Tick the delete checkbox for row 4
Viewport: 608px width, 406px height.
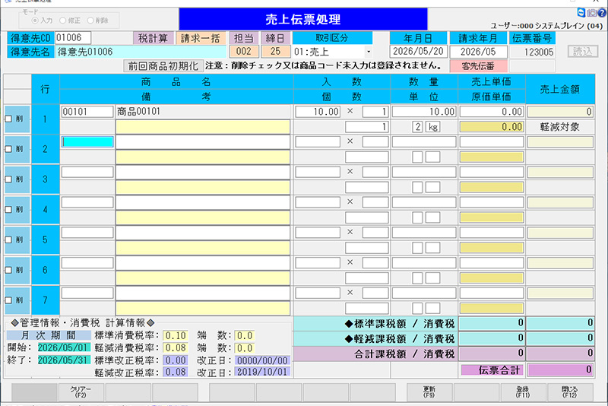coord(8,209)
